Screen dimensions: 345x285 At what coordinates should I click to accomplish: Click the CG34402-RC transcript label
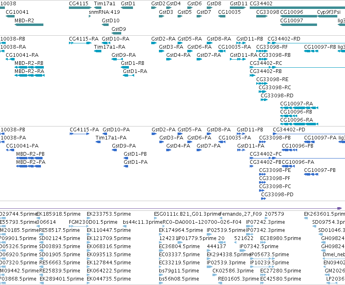coord(266,63)
